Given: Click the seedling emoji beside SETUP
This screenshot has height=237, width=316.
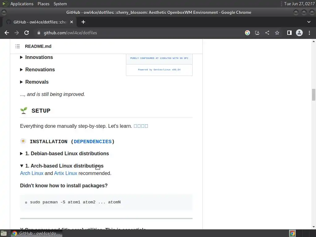Looking at the screenshot, I should [x=23, y=111].
